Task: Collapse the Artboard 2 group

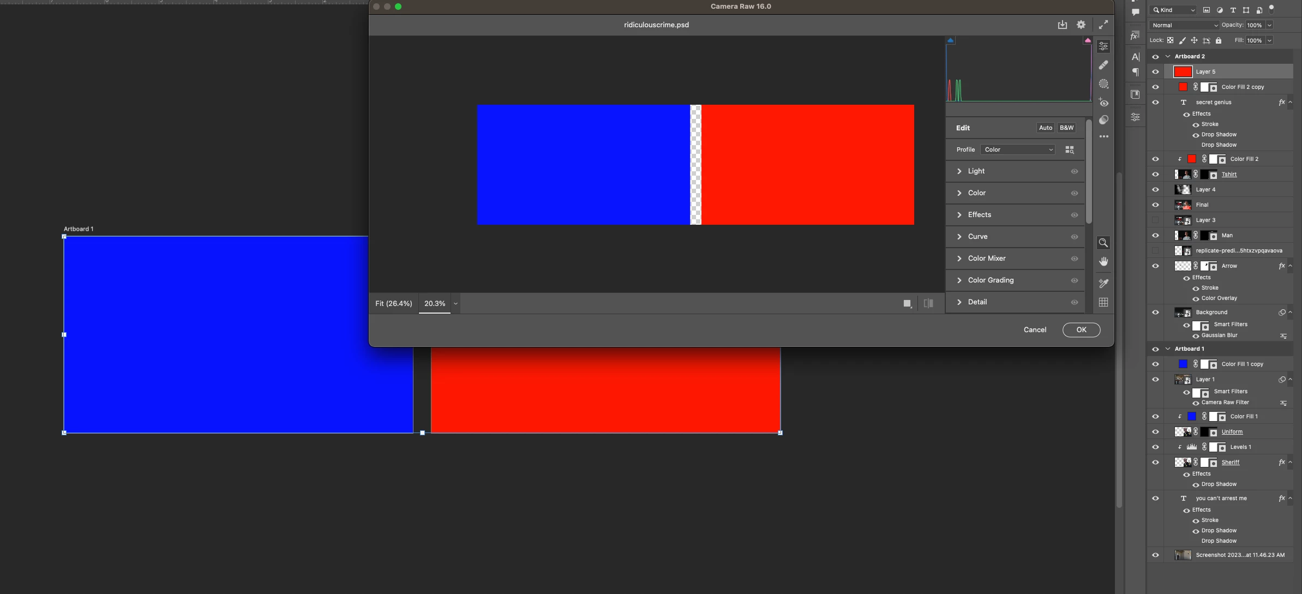Action: (1168, 56)
